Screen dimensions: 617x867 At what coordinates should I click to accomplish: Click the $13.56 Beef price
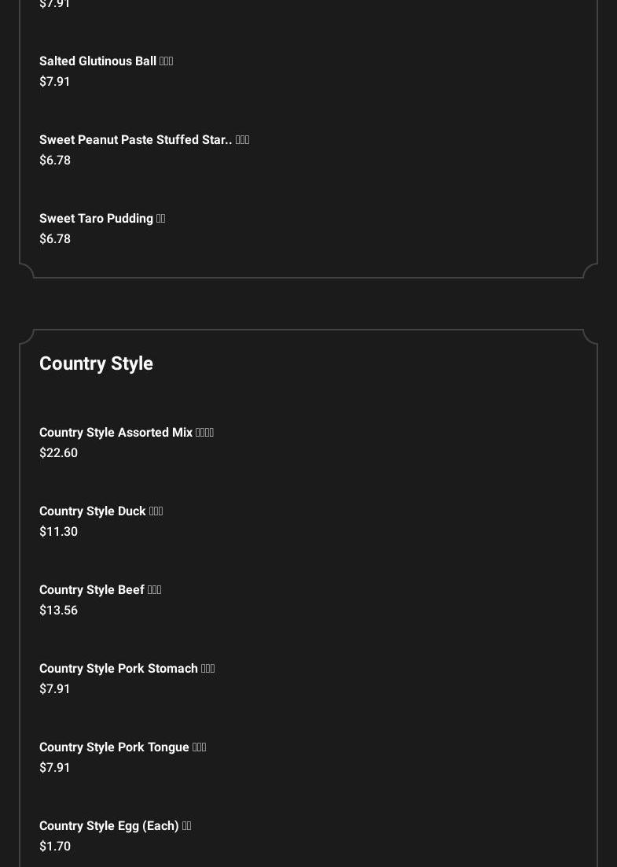58,611
